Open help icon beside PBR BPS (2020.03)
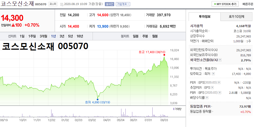Image resolution: width=254 pixels, height=127 pixels. pyautogui.click(x=220, y=93)
